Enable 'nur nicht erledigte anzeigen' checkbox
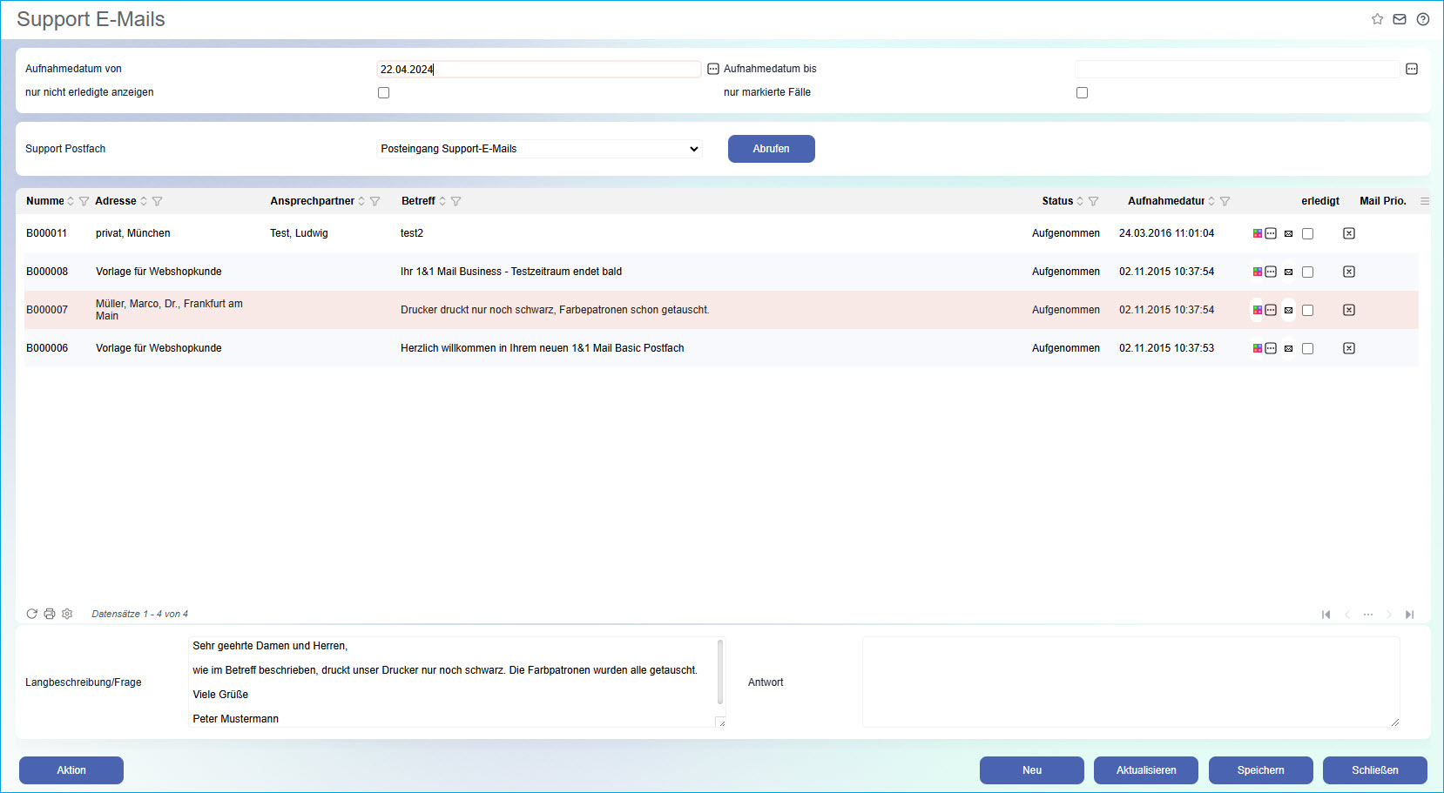Image resolution: width=1444 pixels, height=793 pixels. click(x=384, y=93)
